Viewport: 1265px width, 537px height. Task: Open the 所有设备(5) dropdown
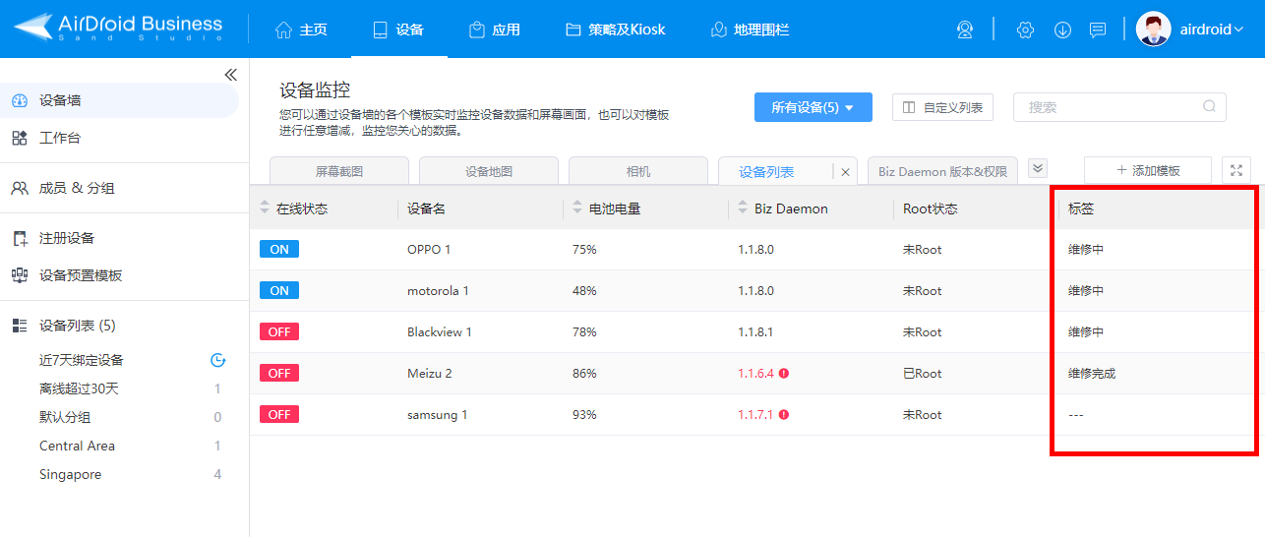813,107
